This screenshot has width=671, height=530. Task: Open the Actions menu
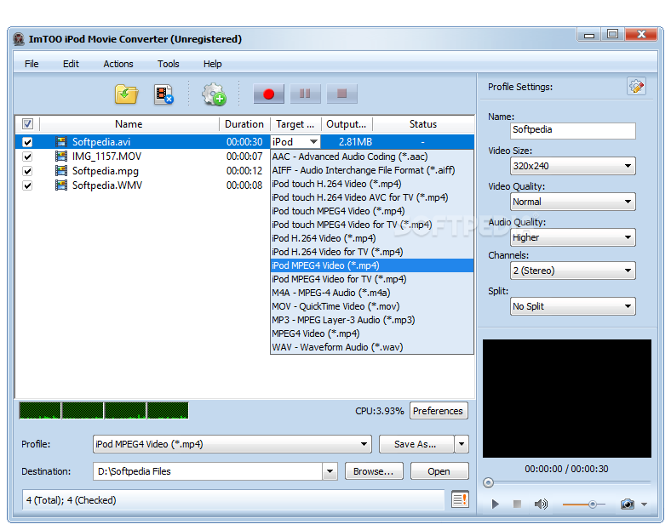118,64
